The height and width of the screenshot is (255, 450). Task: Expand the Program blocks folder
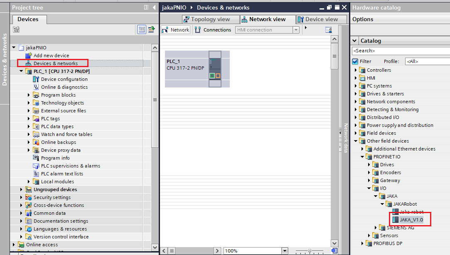(x=29, y=95)
